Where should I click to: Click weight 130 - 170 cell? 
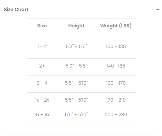coord(116,83)
